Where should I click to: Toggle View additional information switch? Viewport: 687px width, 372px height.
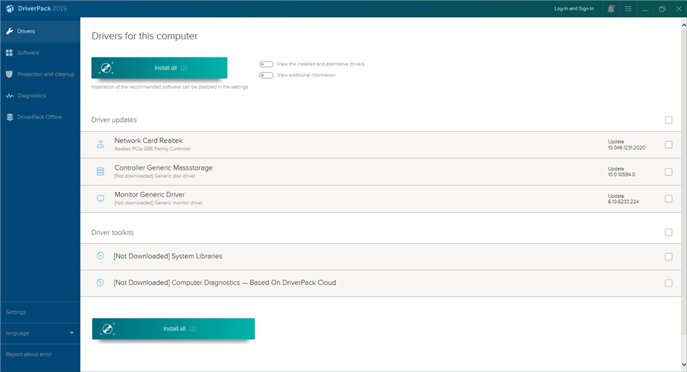click(x=266, y=75)
